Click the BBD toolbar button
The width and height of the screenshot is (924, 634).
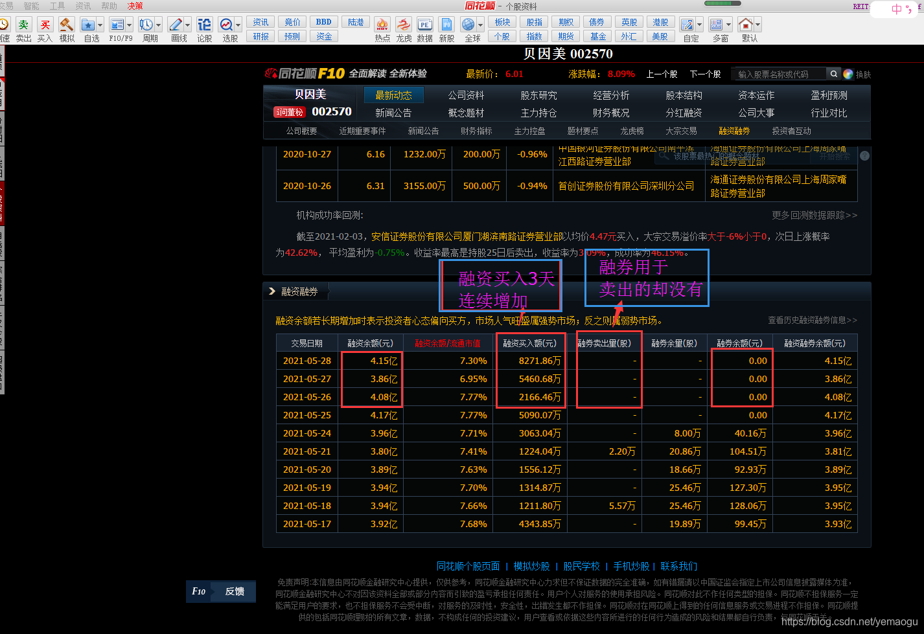click(x=324, y=22)
